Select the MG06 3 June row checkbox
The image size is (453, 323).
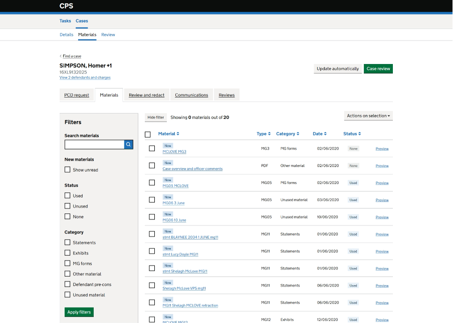click(152, 200)
